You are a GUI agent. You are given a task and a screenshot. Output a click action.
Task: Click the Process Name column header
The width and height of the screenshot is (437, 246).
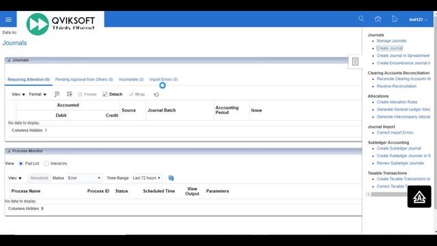[x=26, y=191]
